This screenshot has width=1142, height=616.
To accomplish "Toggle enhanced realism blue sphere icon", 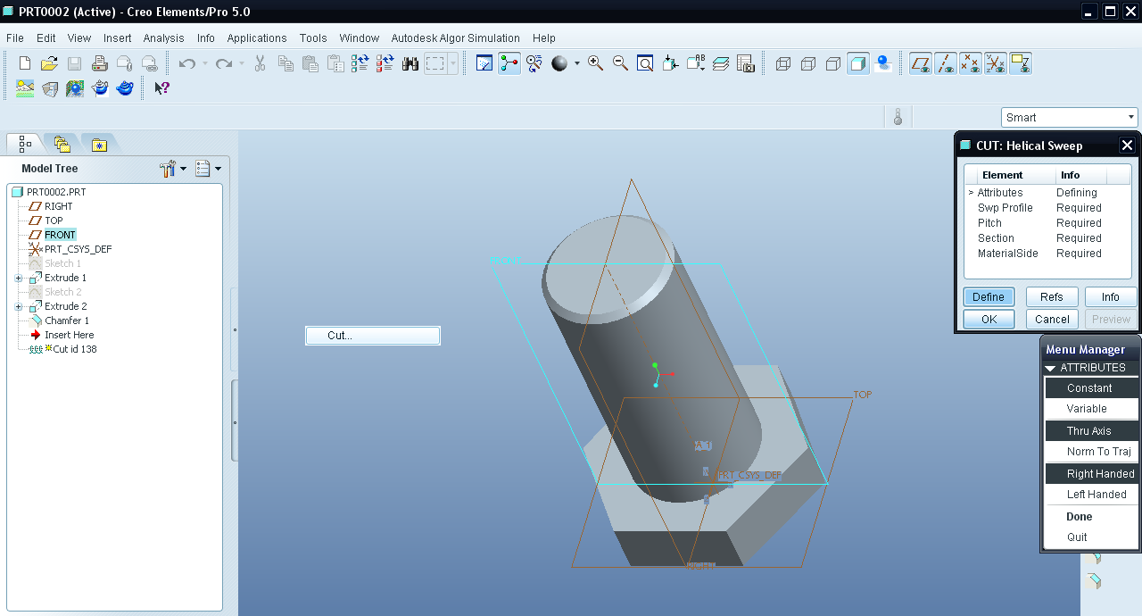I will tap(883, 63).
